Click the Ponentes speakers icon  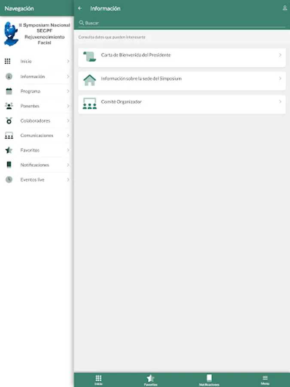[x=9, y=106]
